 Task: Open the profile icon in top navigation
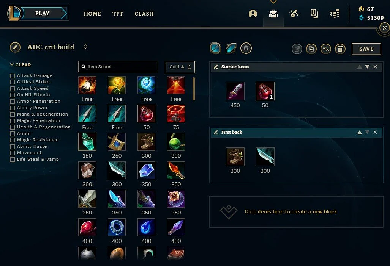pyautogui.click(x=253, y=14)
